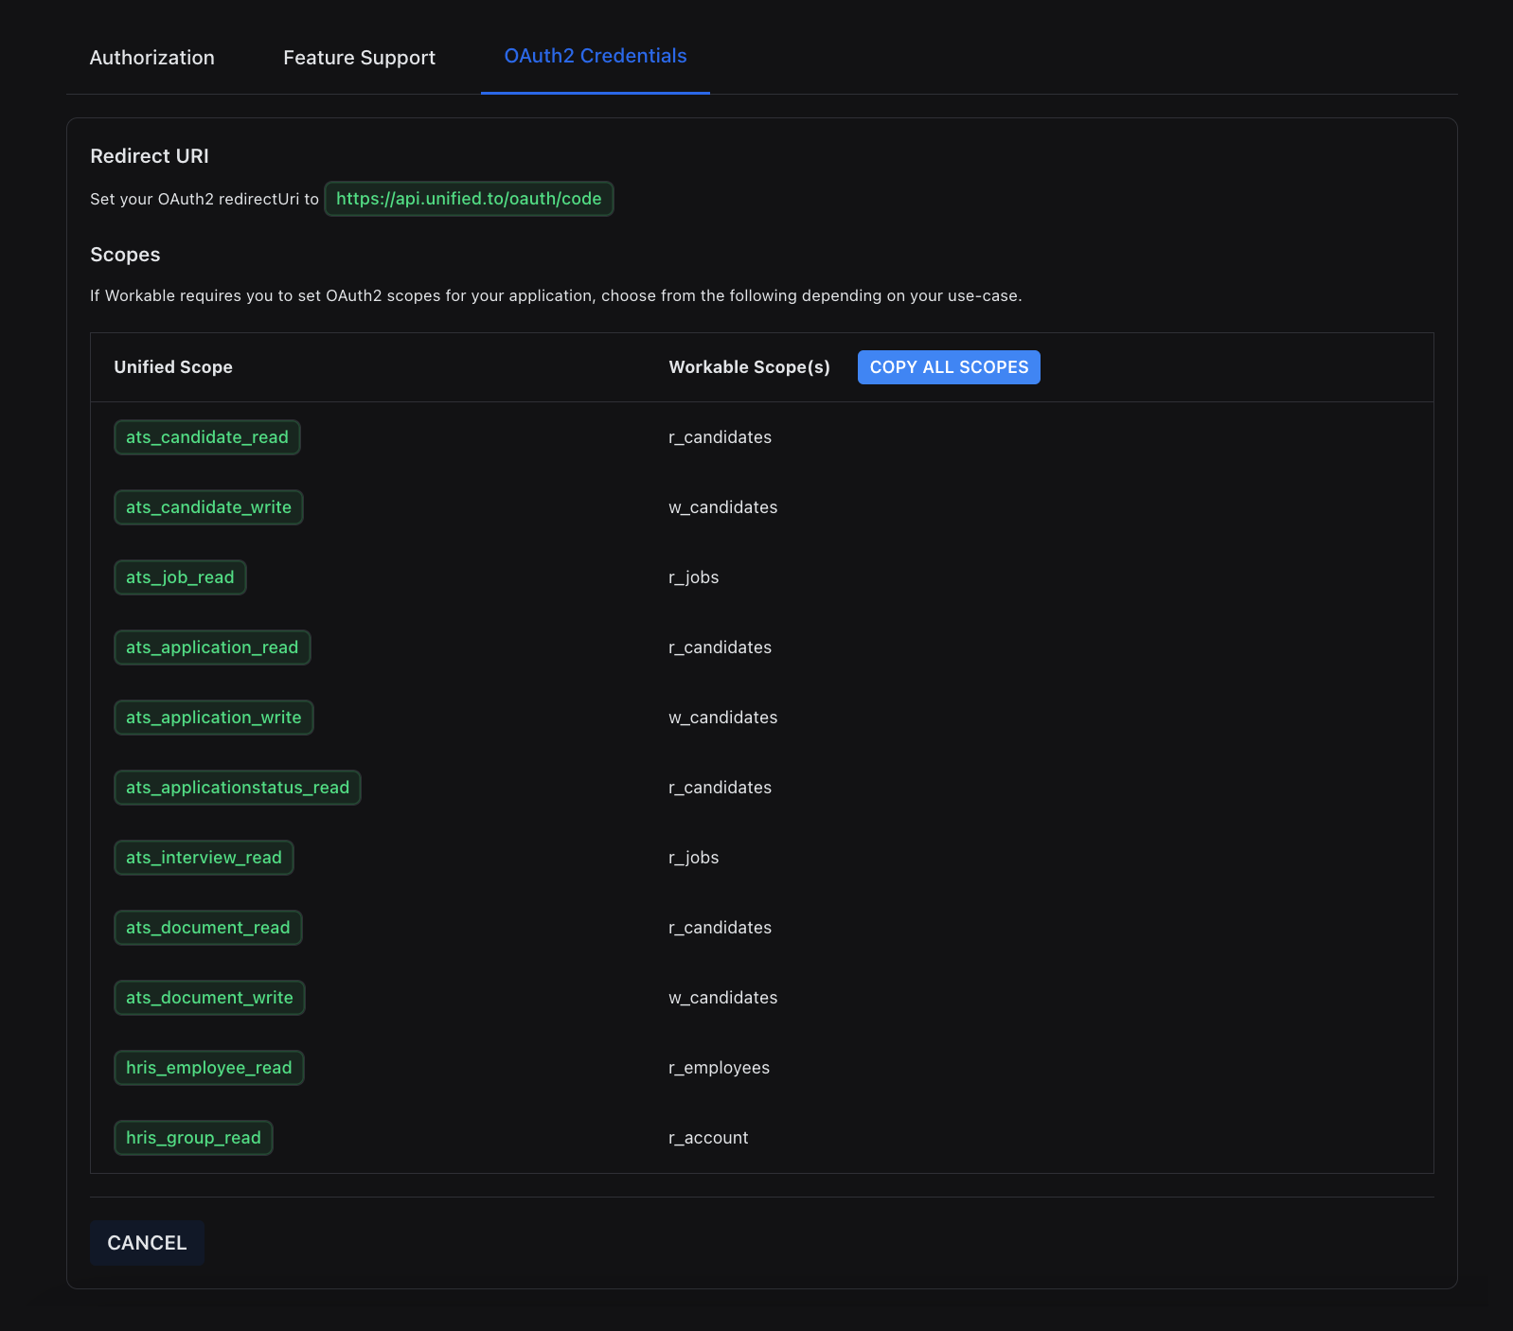Click the COPY ALL SCOPES button
The height and width of the screenshot is (1331, 1513).
tap(948, 367)
